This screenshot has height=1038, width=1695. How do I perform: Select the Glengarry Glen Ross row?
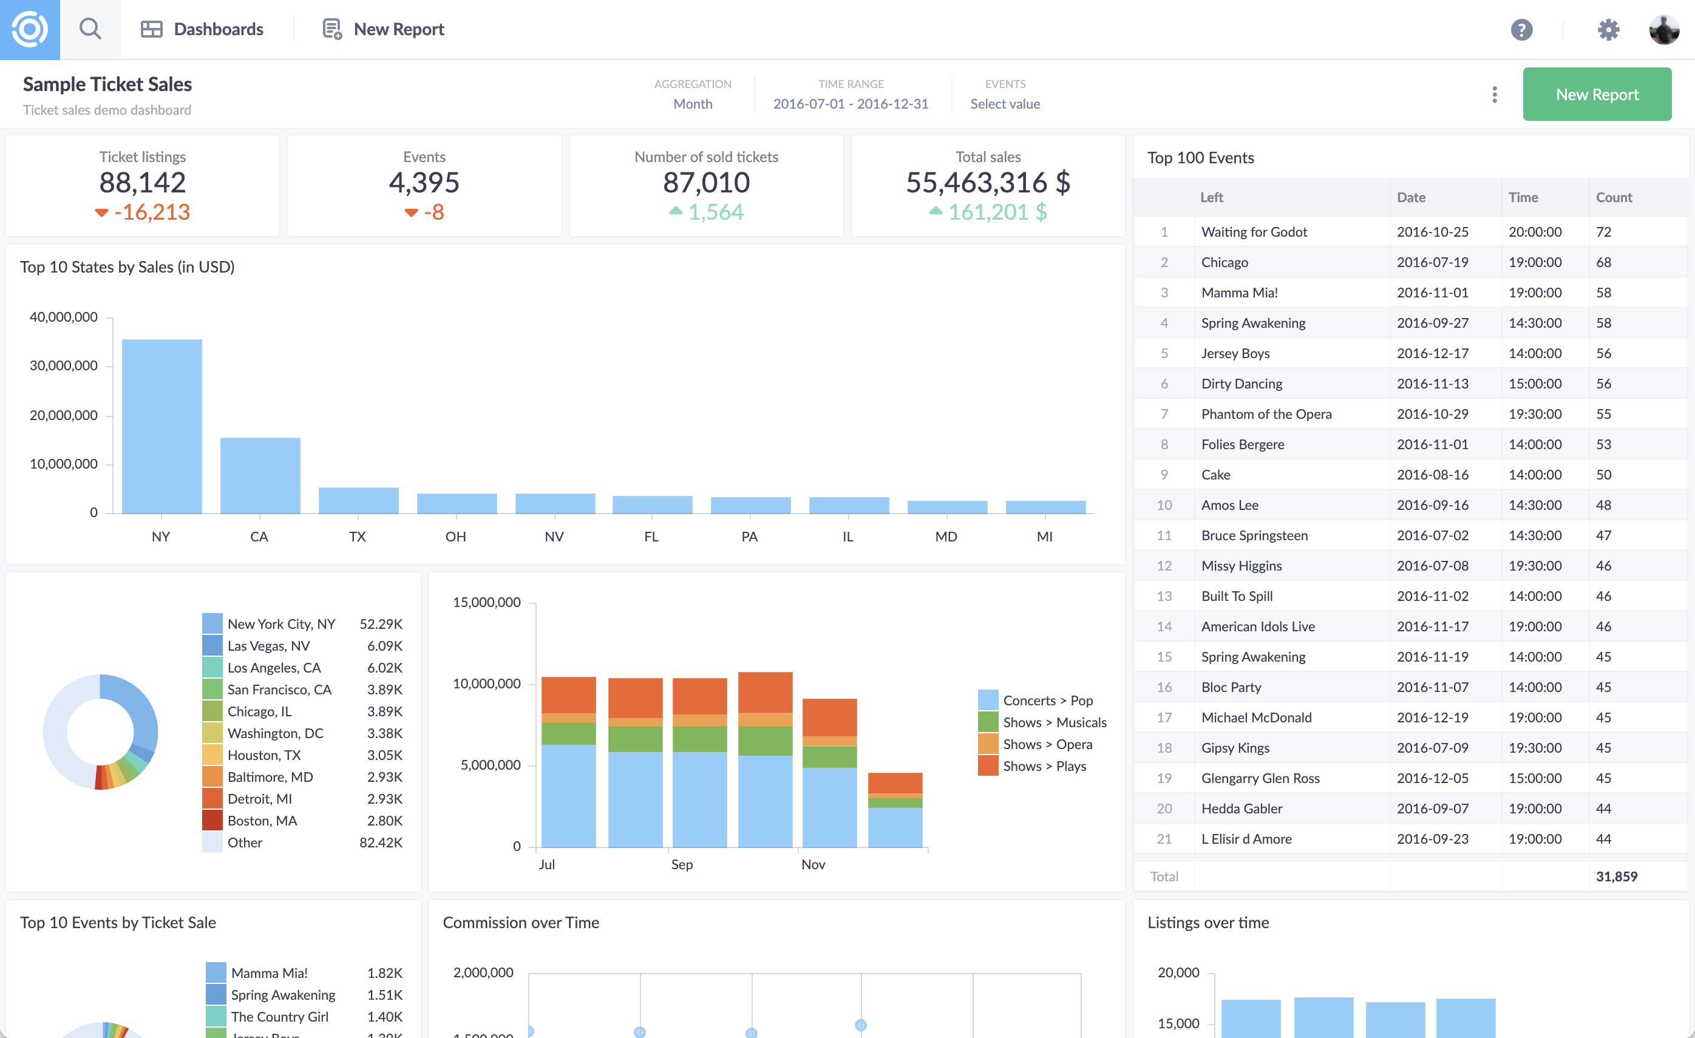1410,778
